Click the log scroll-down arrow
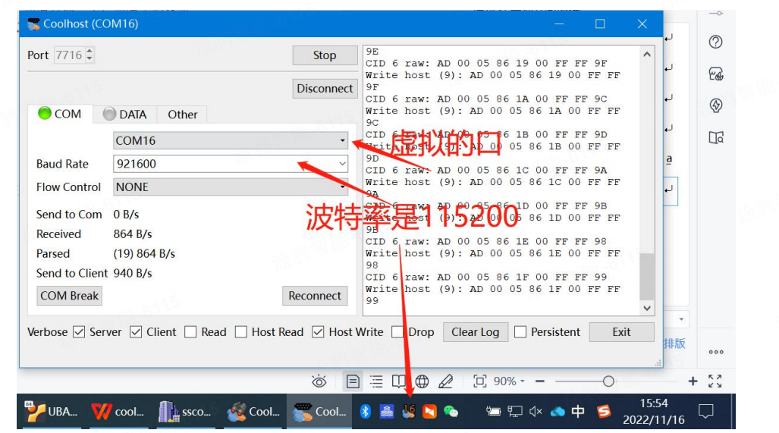779x433 pixels. [x=647, y=308]
